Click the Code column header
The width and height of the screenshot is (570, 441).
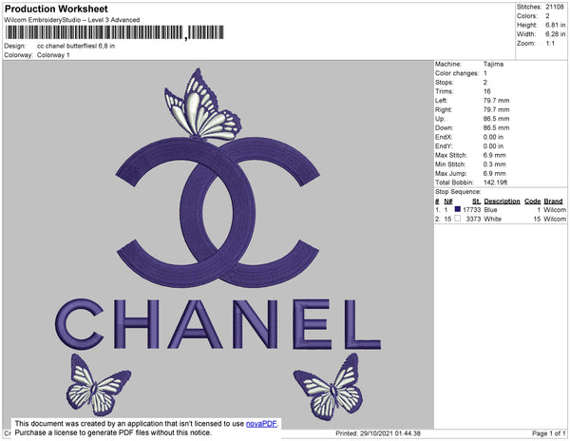[x=533, y=201]
